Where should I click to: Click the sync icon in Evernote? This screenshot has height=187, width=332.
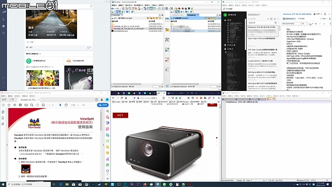tap(224, 9)
